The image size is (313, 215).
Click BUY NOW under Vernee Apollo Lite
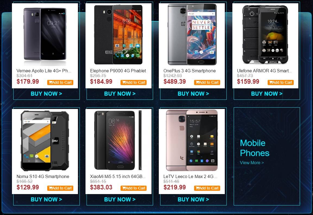coord(46,94)
